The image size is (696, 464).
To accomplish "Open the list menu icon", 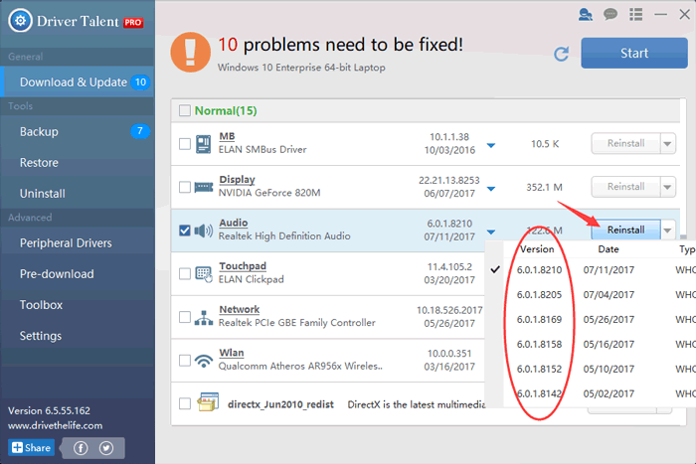I will (x=635, y=15).
